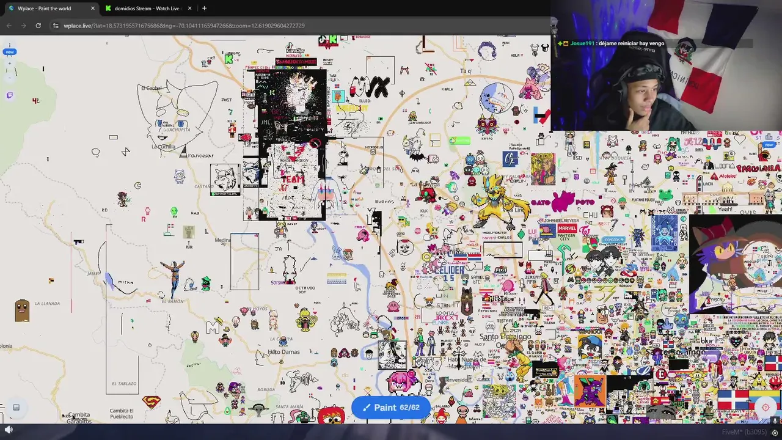Reload the wplace.live page
Screen dimensions: 782x440
[x=38, y=26]
